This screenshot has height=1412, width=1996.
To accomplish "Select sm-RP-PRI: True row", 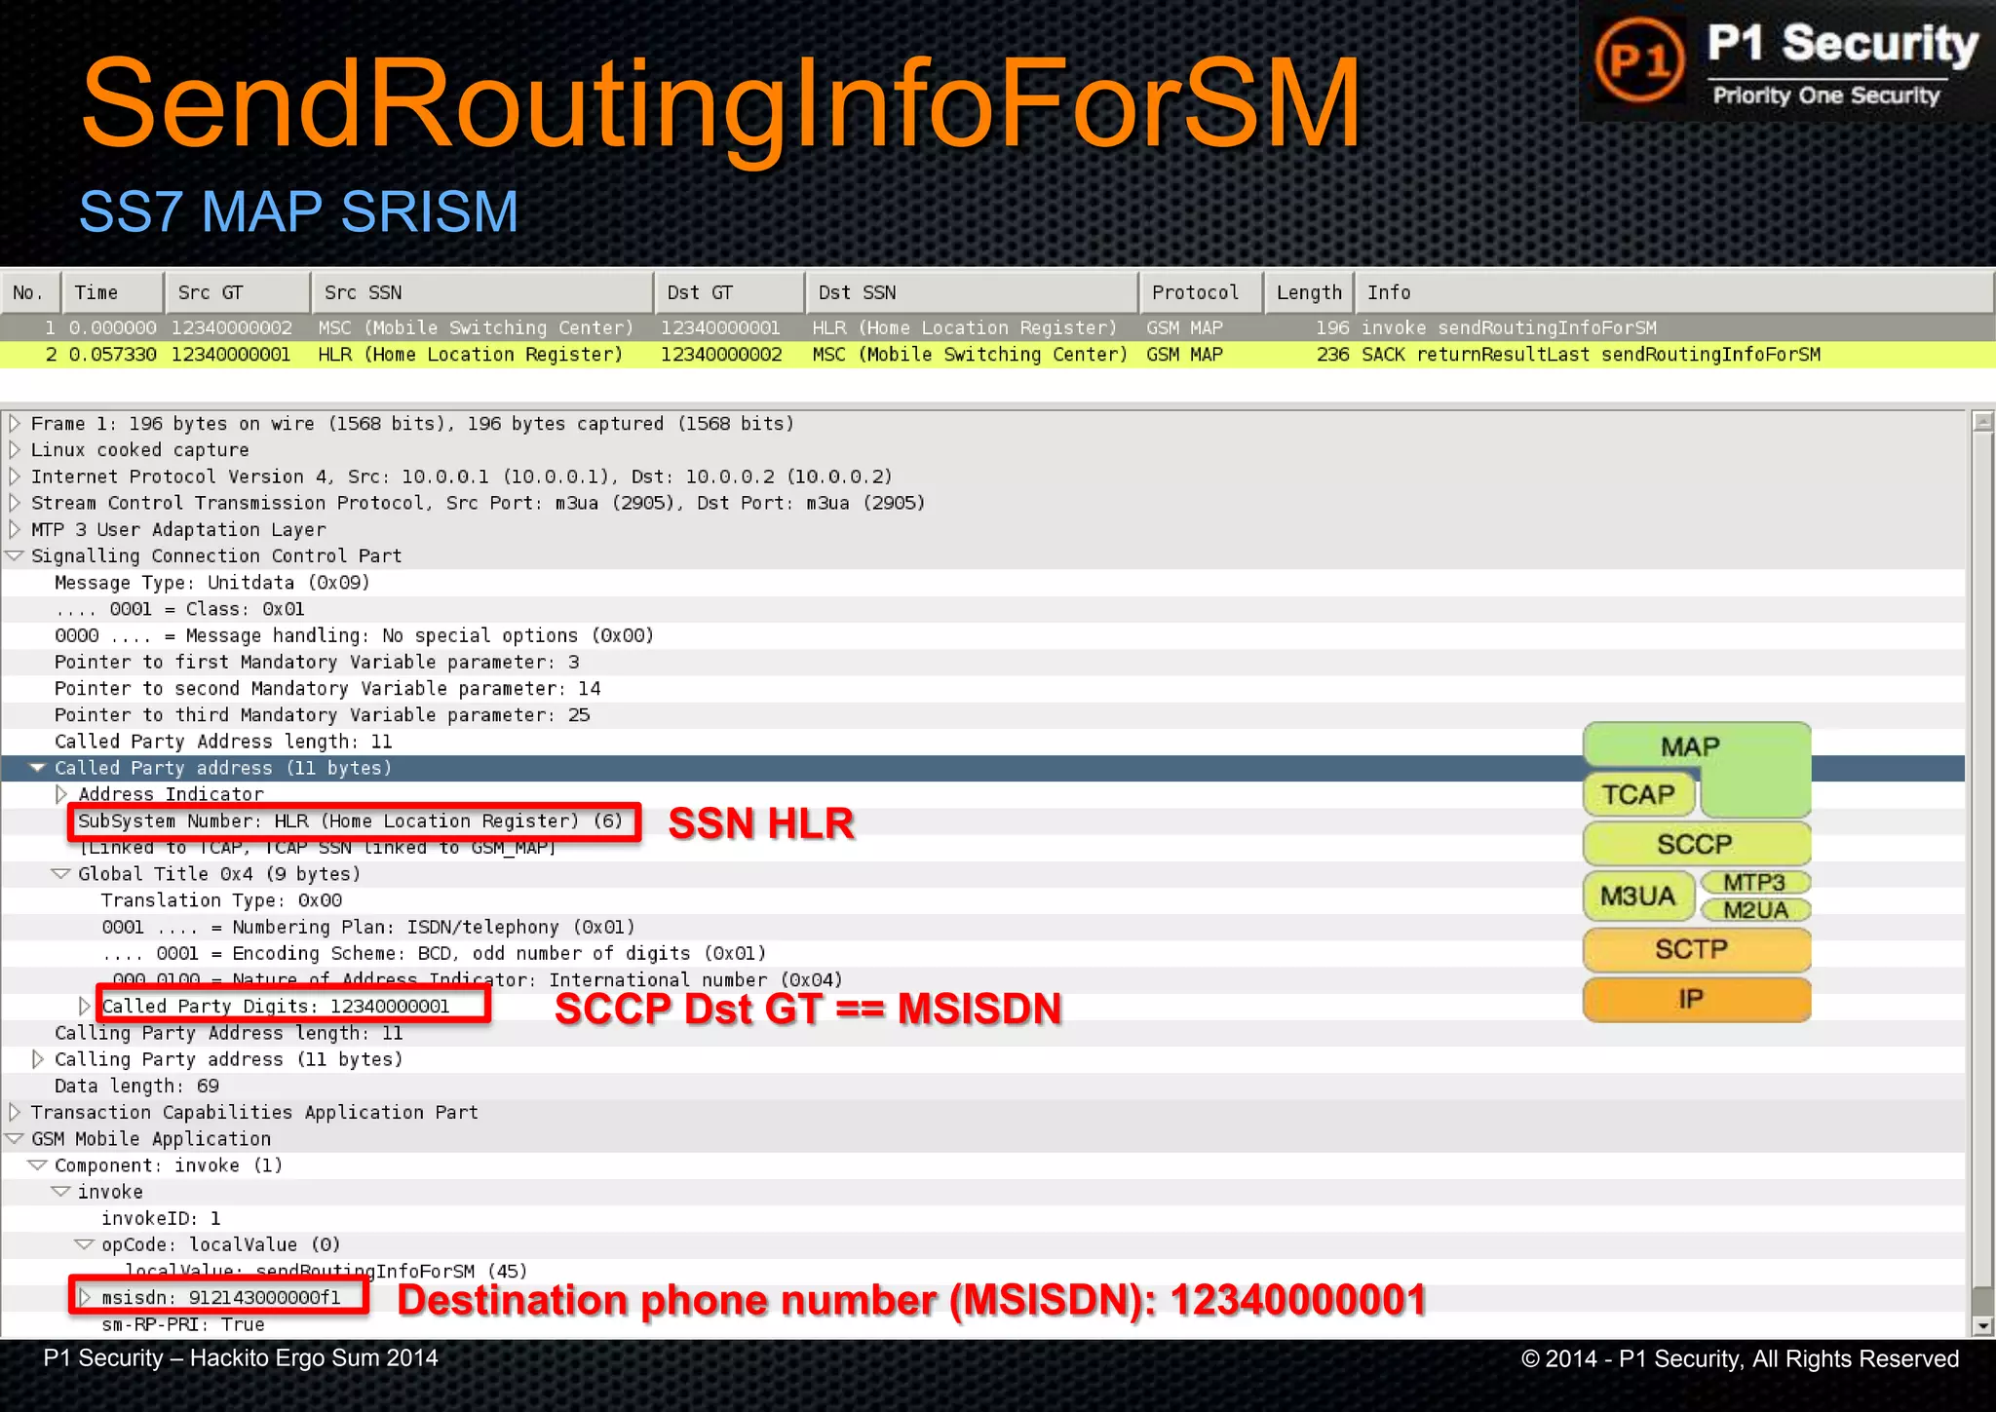I will pyautogui.click(x=982, y=1324).
